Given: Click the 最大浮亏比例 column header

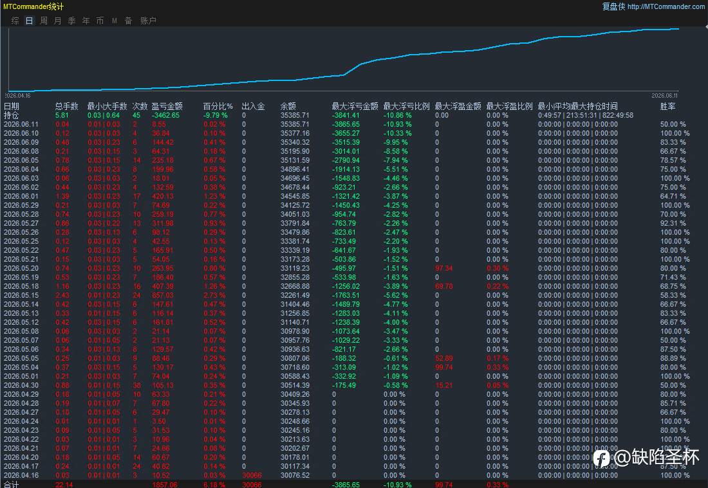Looking at the screenshot, I should 406,107.
